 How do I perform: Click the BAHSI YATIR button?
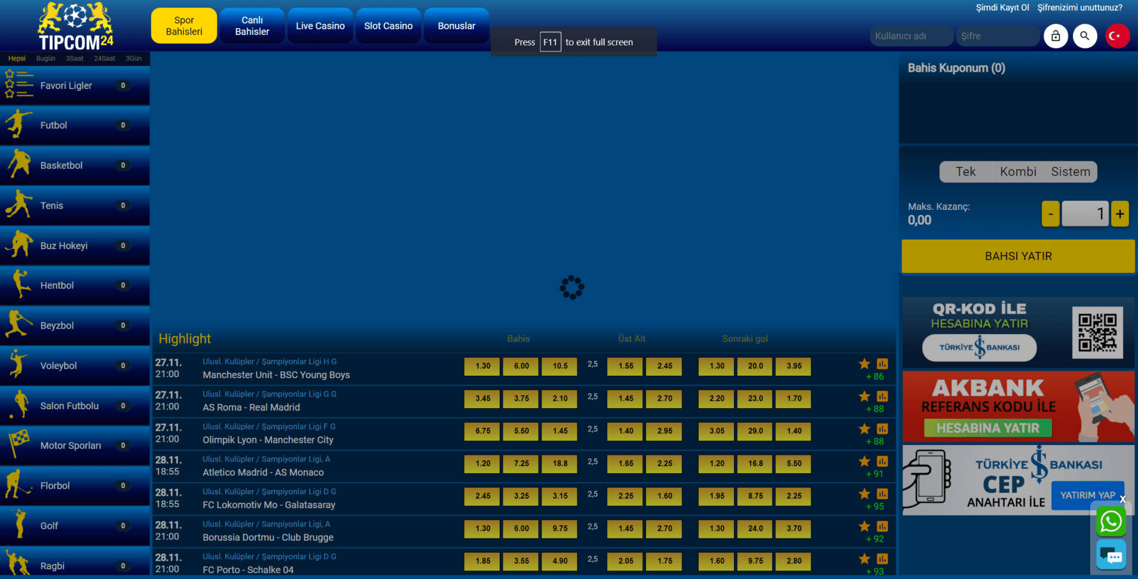(1018, 256)
